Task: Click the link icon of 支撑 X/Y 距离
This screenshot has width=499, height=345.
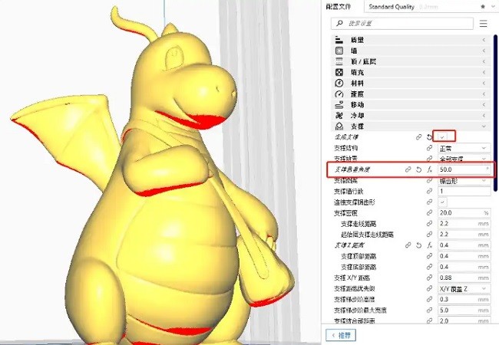Action: [x=429, y=278]
